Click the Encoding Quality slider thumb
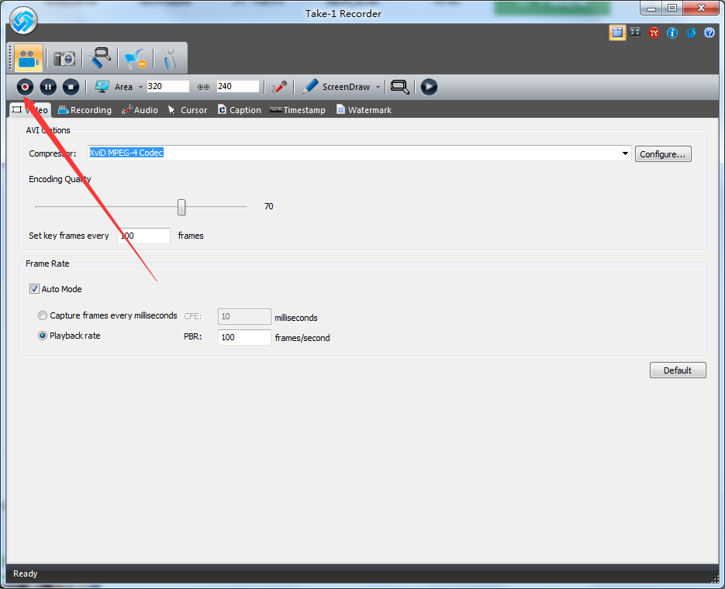 pyautogui.click(x=181, y=207)
